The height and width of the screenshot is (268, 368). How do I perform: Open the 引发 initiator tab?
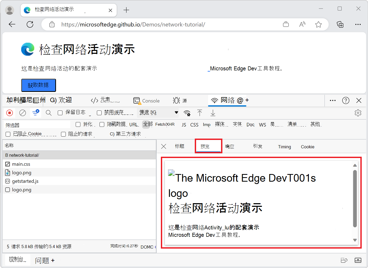coord(258,146)
